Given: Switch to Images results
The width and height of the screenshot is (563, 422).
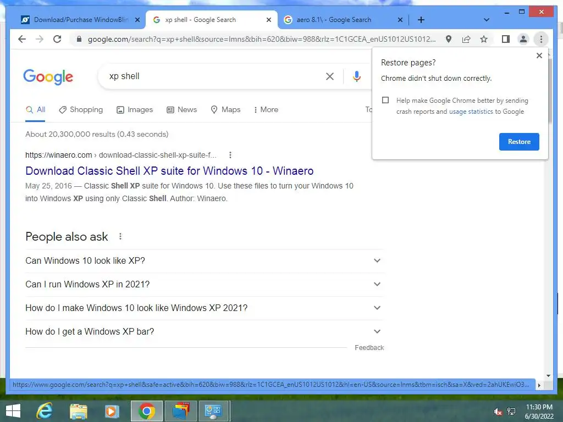Looking at the screenshot, I should 135,110.
